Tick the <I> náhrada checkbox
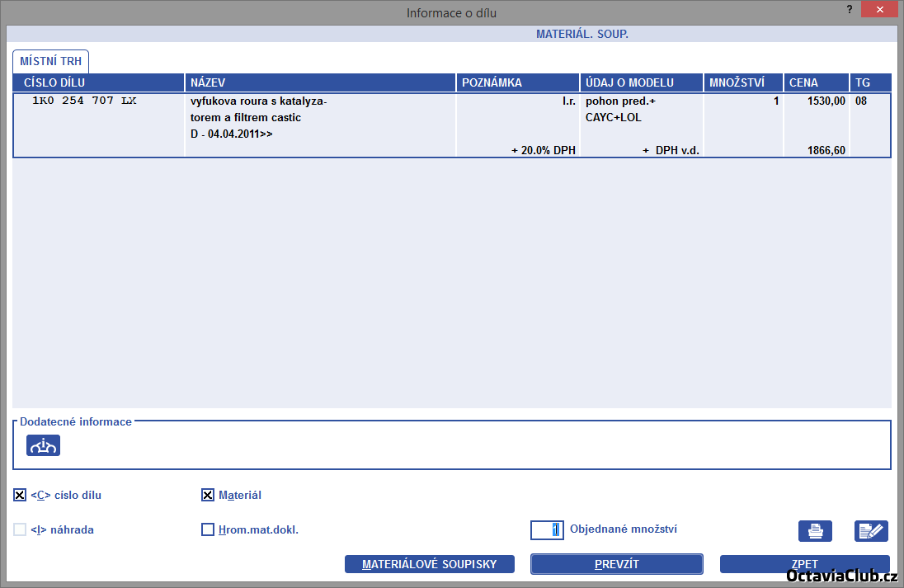Image resolution: width=904 pixels, height=588 pixels. pos(20,529)
